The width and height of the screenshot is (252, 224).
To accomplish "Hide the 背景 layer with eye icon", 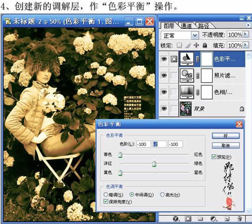I will (x=164, y=109).
